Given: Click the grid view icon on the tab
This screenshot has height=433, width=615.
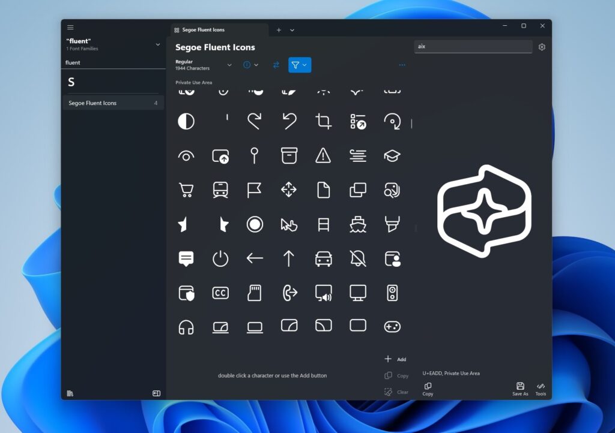Looking at the screenshot, I should 176,29.
